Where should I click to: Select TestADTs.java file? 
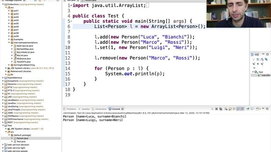point(24,62)
